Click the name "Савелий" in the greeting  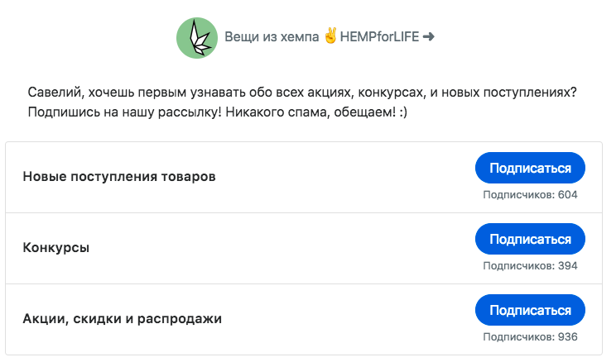click(55, 93)
